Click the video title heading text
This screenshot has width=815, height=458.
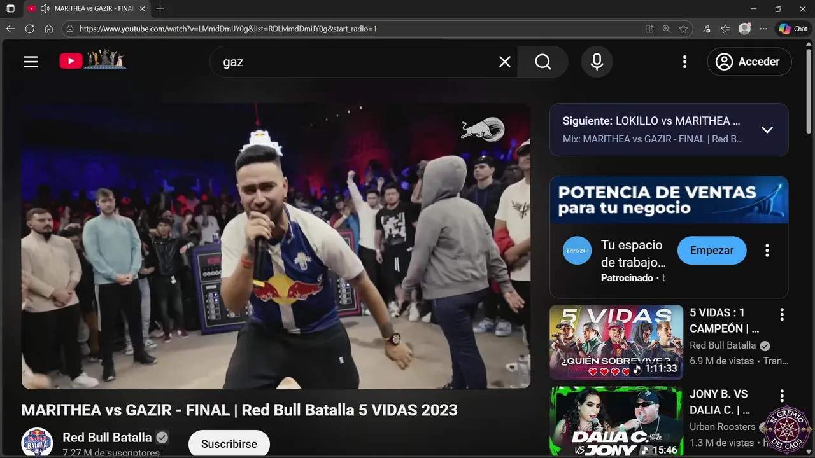coord(239,410)
